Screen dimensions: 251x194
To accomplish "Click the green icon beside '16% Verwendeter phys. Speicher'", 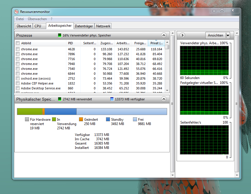I will coord(59,35).
